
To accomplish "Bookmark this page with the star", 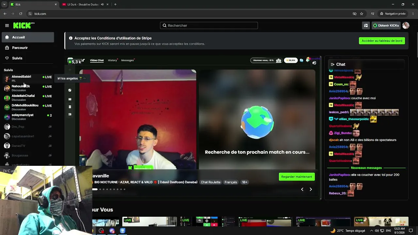I will coord(362,14).
